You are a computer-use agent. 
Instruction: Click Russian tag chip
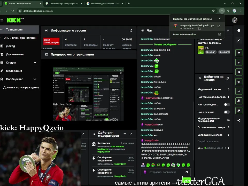[211, 52]
